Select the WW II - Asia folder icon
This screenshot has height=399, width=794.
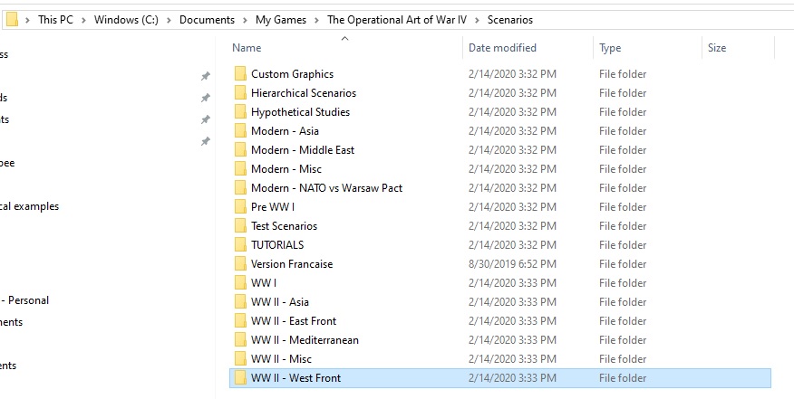(x=240, y=302)
